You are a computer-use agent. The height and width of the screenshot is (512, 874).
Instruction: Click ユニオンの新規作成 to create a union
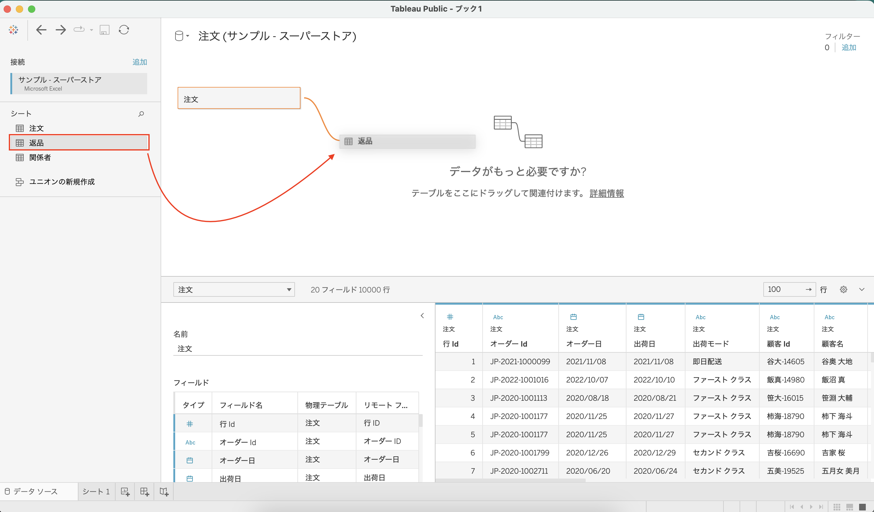coord(61,182)
